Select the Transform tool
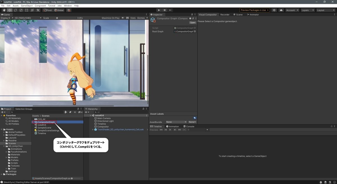Image resolution: width=337 pixels, height=184 pixels. (32, 10)
